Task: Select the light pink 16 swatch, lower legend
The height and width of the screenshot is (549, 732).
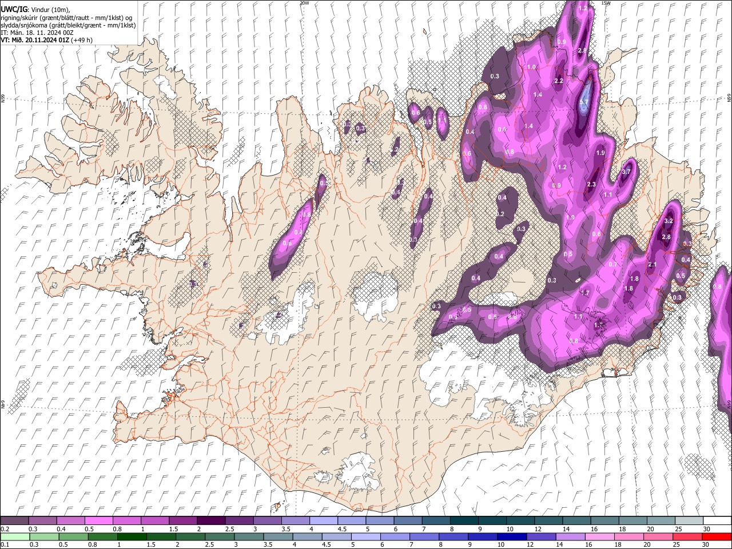Action: pyautogui.click(x=599, y=536)
